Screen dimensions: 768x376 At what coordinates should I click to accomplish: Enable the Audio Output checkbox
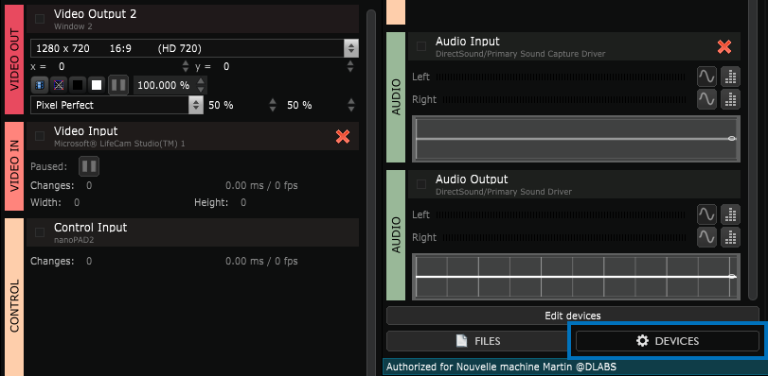420,184
